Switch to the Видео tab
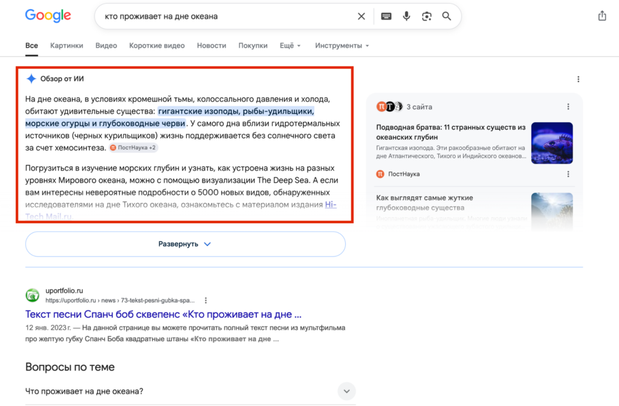619x406 pixels. 106,45
